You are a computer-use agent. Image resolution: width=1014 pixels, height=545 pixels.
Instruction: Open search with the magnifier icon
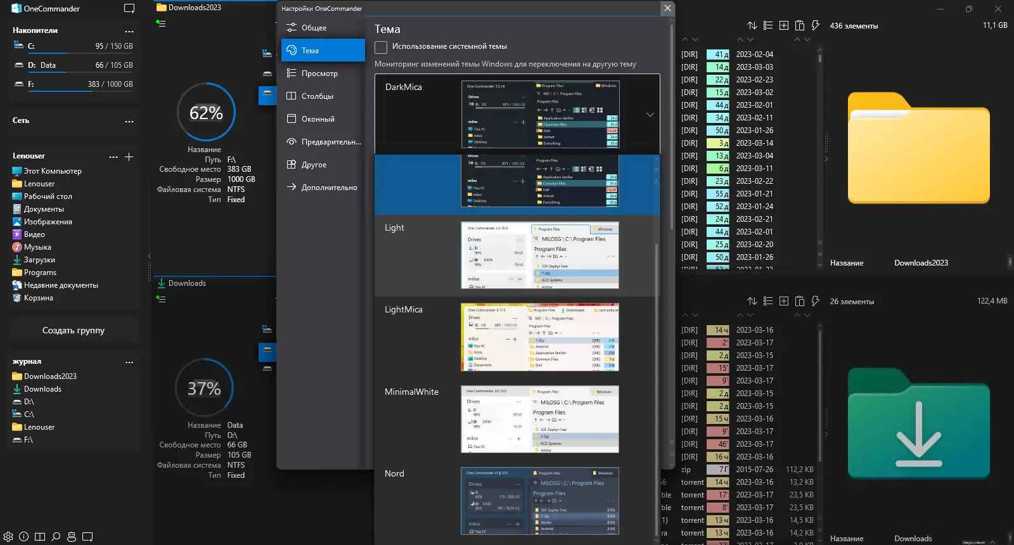pos(56,537)
